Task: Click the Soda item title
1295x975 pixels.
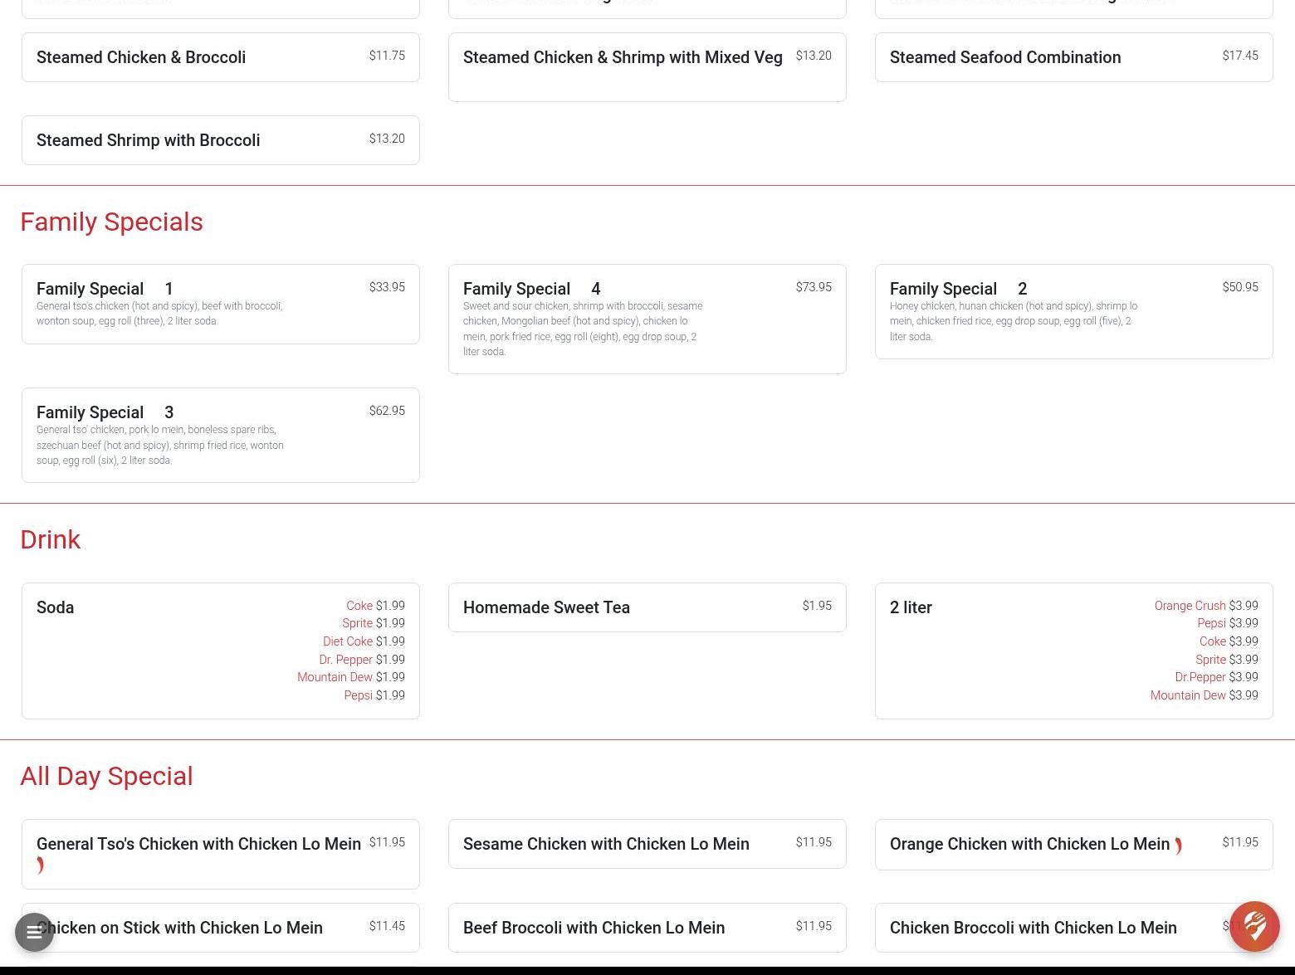Action: (x=55, y=607)
